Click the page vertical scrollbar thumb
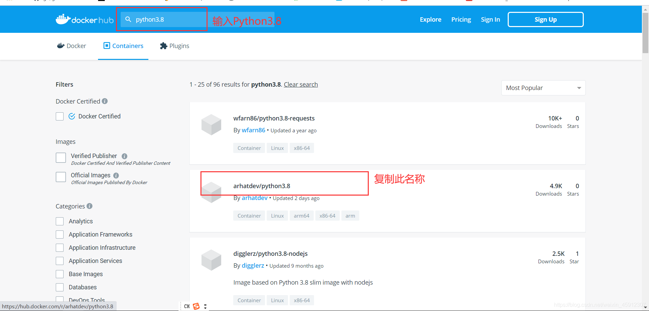The image size is (649, 311). [x=645, y=33]
